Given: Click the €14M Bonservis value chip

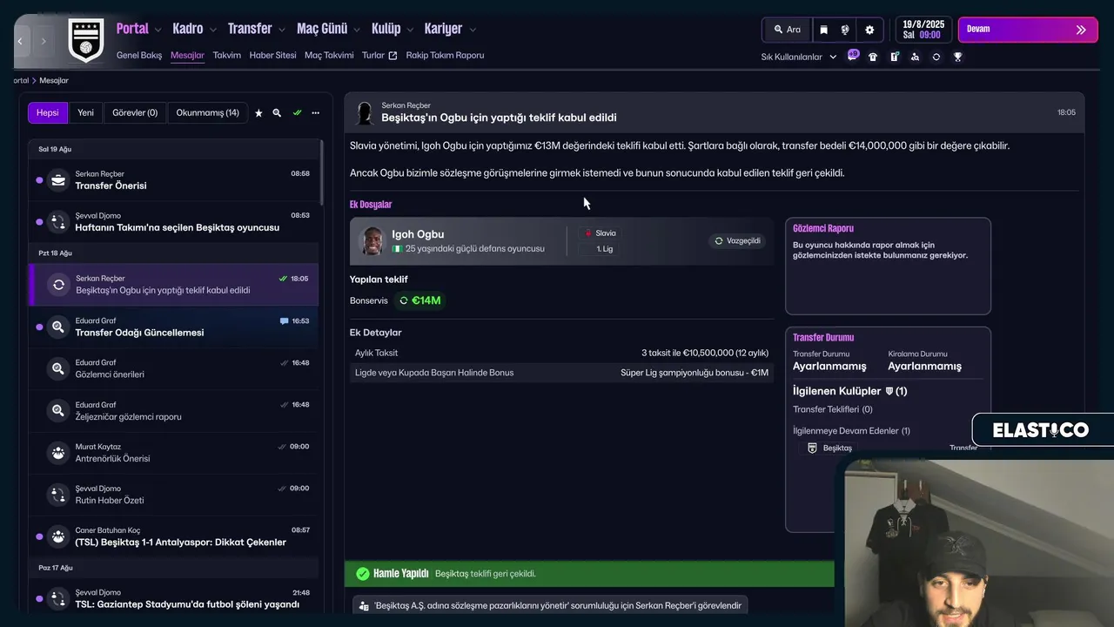Looking at the screenshot, I should coord(419,300).
